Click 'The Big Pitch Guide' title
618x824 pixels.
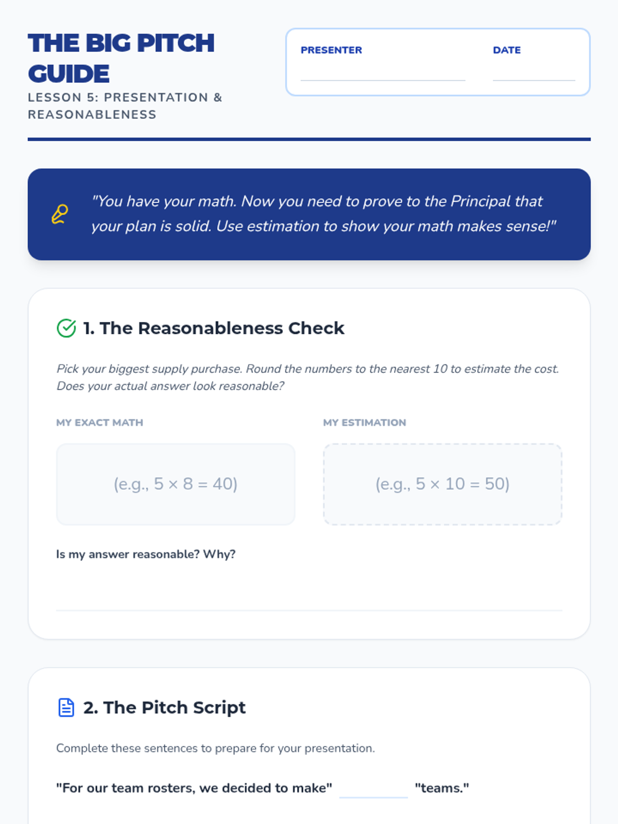tap(121, 58)
